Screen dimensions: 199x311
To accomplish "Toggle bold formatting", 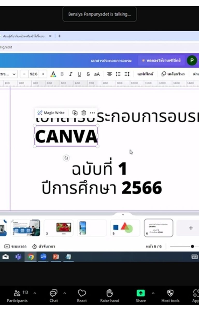I will [x=62, y=74].
